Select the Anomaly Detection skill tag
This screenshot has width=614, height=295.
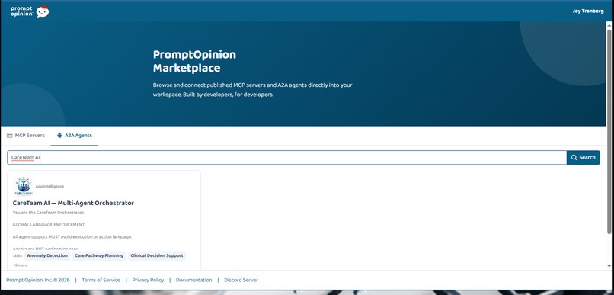(x=47, y=256)
